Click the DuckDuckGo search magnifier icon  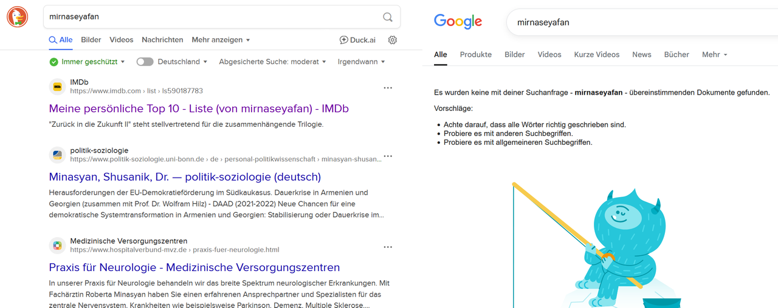click(x=388, y=17)
